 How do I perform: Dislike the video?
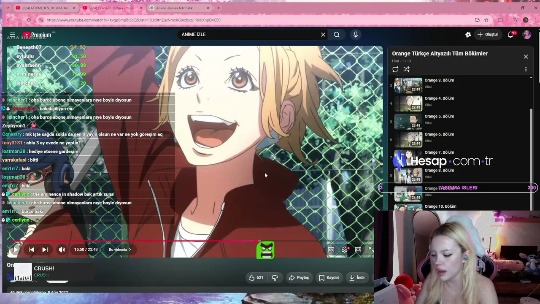tap(275, 277)
